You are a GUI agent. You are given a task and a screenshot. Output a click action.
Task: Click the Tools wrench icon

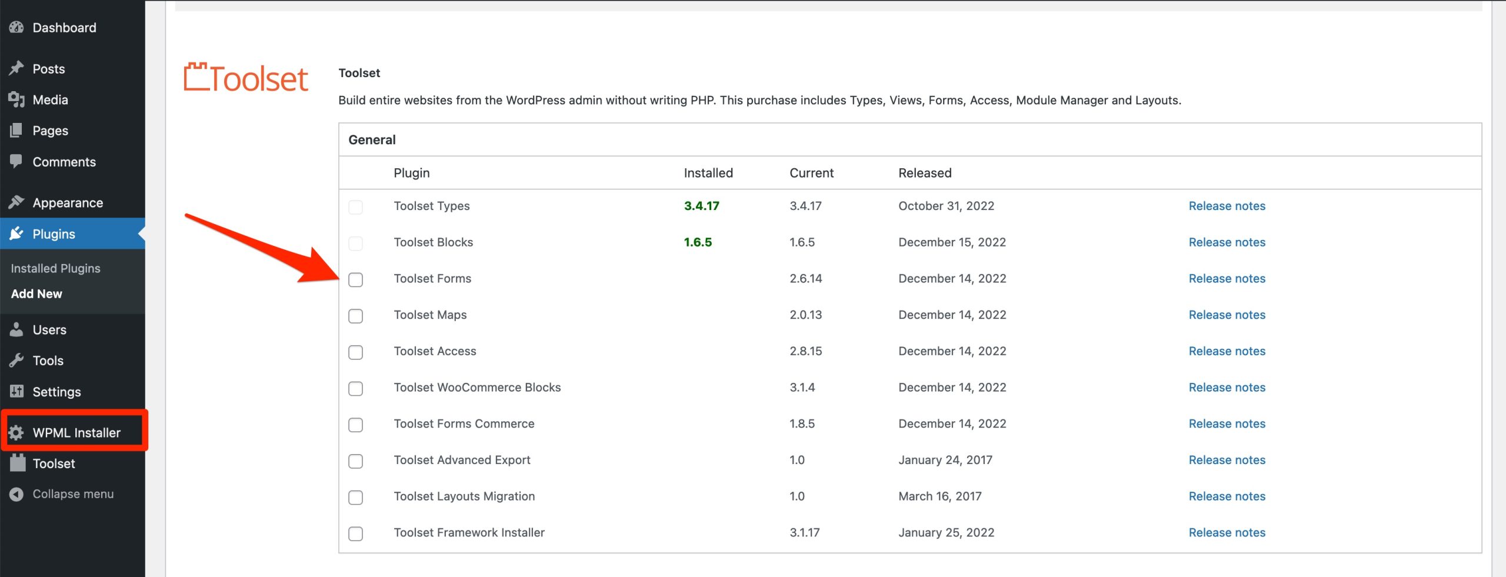tap(16, 361)
